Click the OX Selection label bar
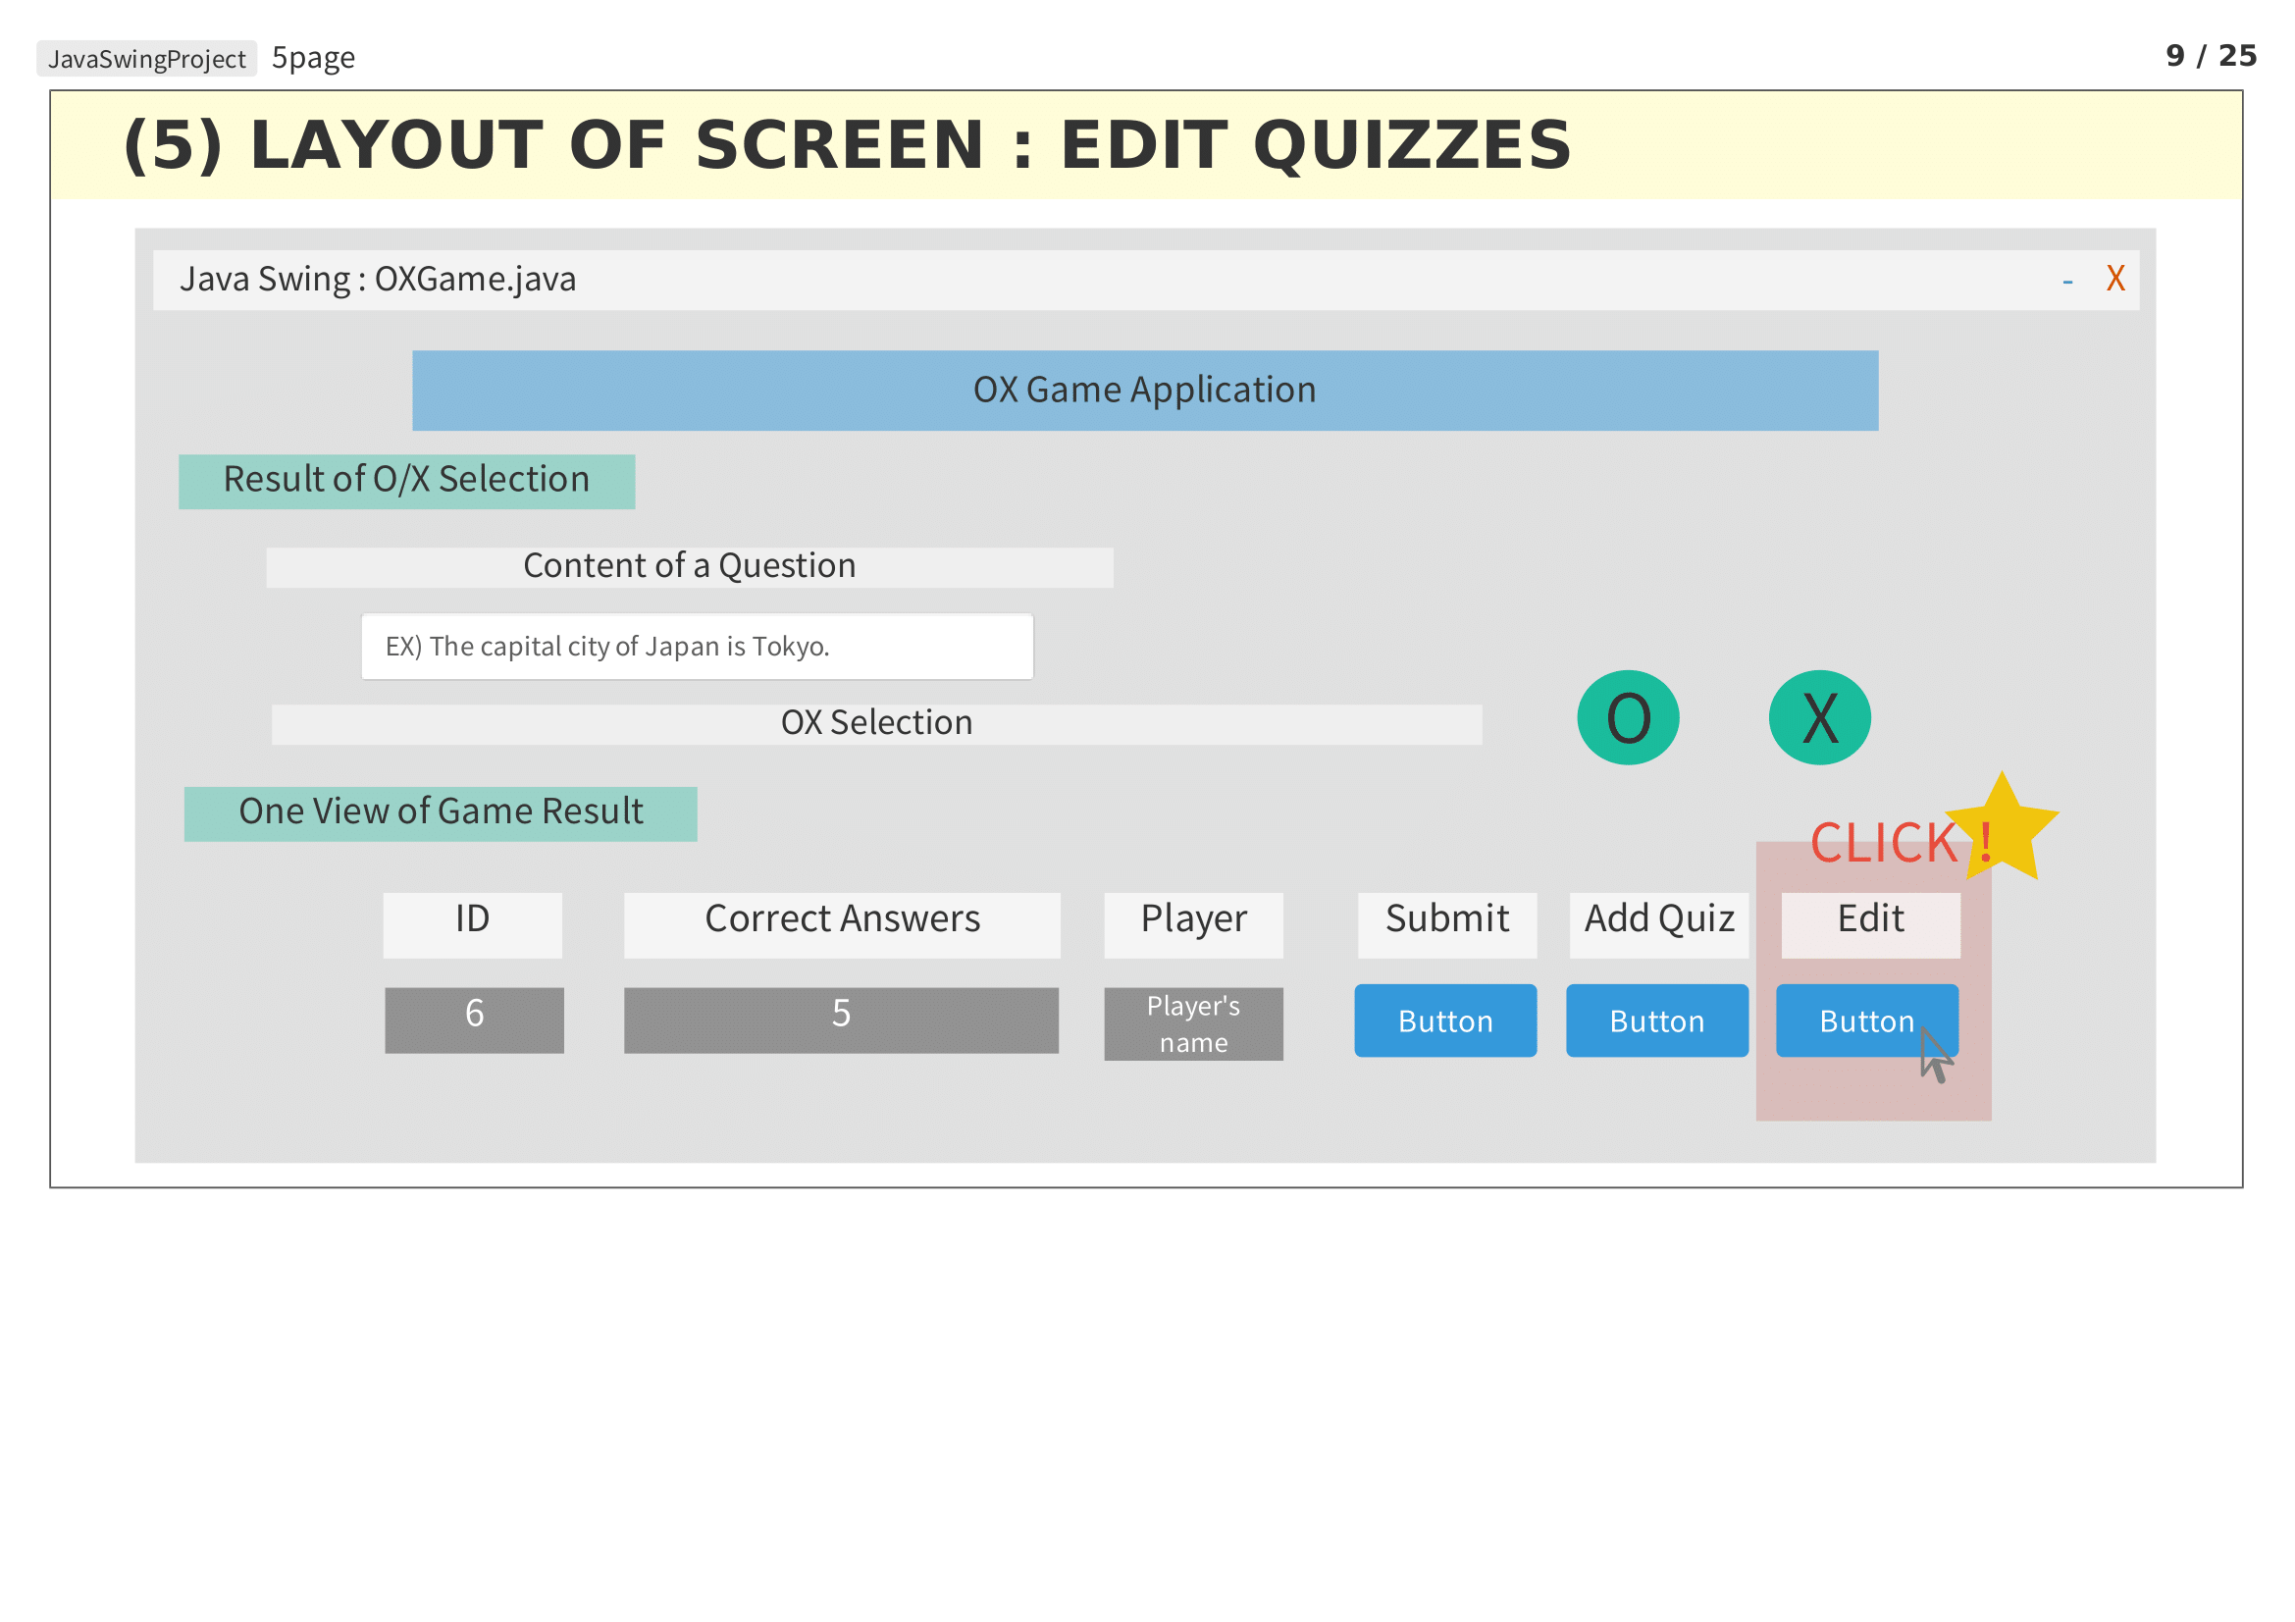The image size is (2295, 1622). tap(875, 723)
